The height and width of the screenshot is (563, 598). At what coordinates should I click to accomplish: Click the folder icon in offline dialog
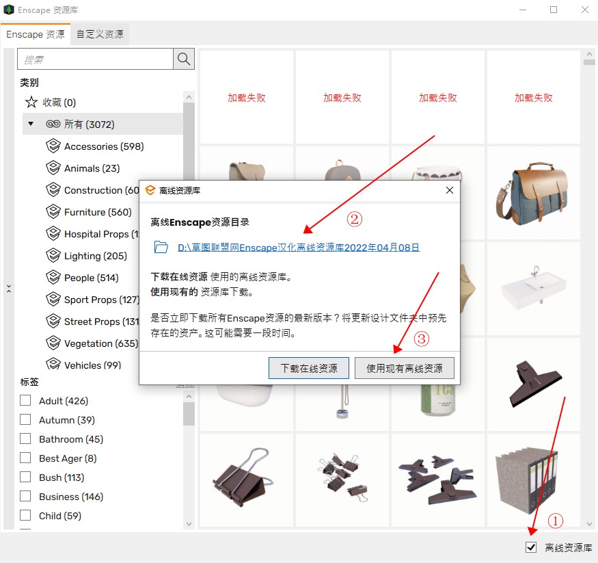(x=161, y=248)
